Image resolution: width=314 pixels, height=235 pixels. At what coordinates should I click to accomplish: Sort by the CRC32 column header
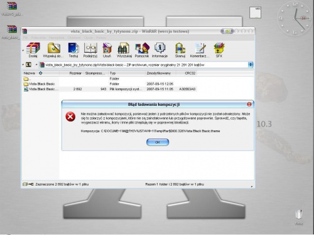(x=187, y=73)
